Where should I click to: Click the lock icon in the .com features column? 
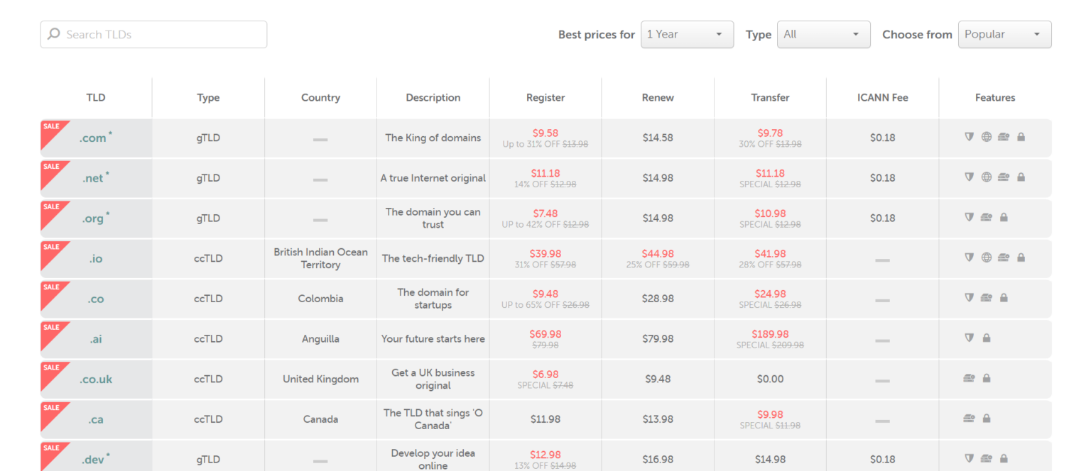click(1021, 137)
